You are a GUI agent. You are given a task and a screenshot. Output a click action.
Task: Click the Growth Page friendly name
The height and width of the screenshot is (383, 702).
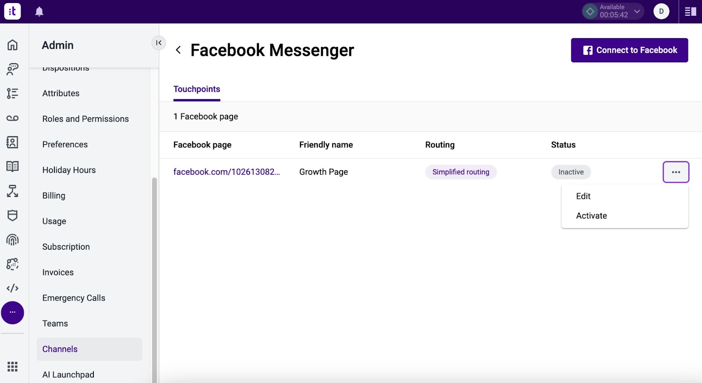click(x=323, y=172)
